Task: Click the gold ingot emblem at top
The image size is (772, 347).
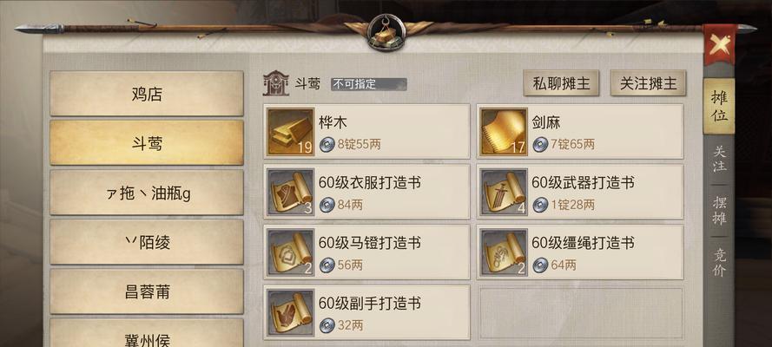Action: click(386, 32)
